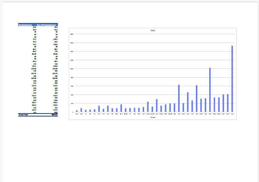
Task: Click the tallest bar at the chart's right end
Action: (x=232, y=79)
